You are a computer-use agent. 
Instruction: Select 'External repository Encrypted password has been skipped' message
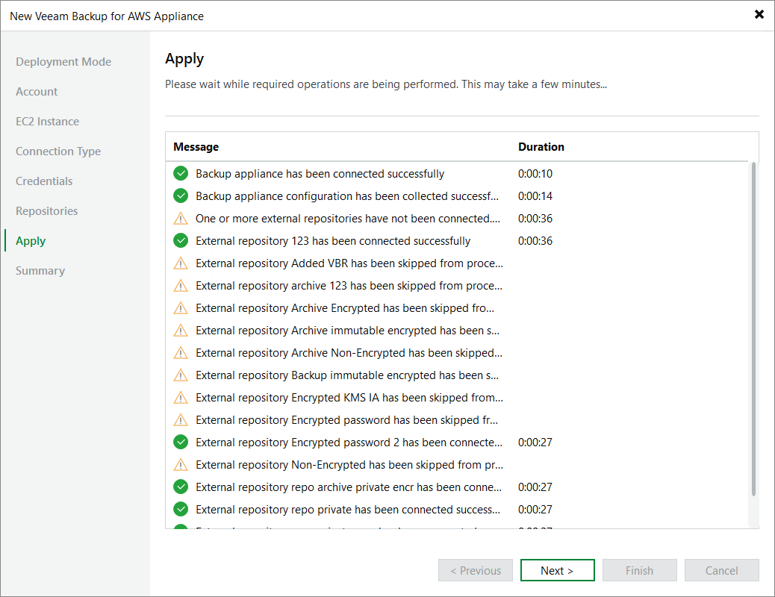coord(347,420)
